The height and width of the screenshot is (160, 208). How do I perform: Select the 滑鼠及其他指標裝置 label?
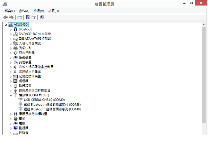coord(33,114)
